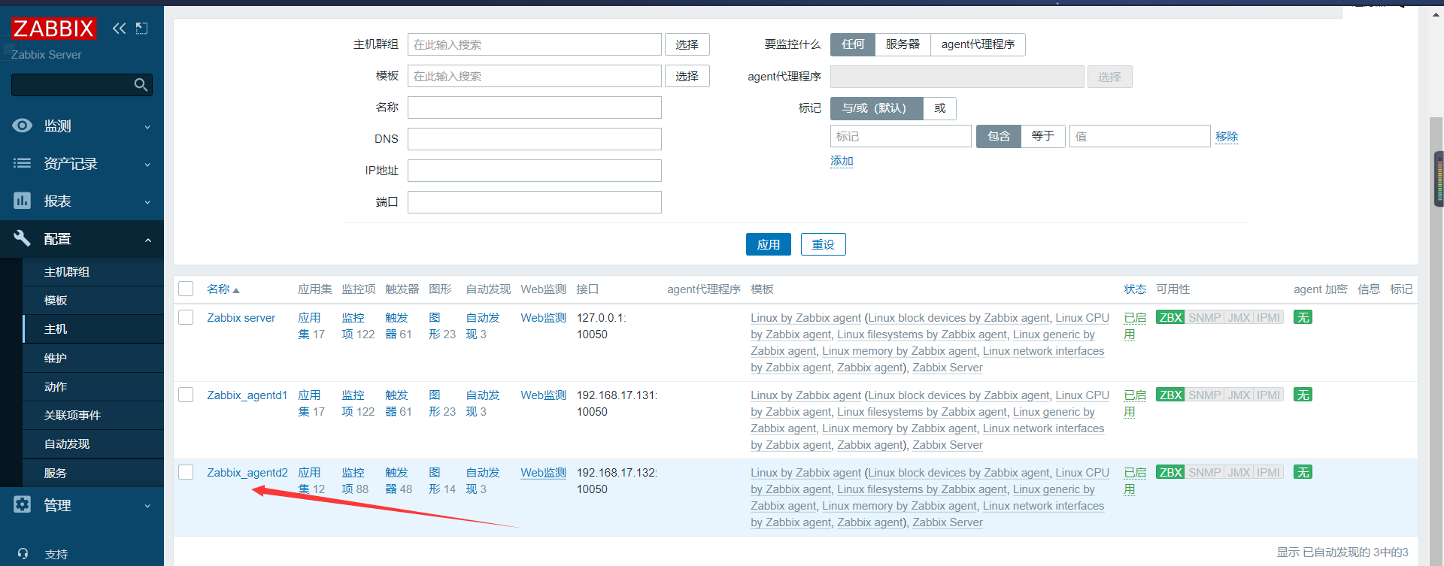Open 维护 in the configuration submenu
This screenshot has height=566, width=1444.
(x=93, y=358)
